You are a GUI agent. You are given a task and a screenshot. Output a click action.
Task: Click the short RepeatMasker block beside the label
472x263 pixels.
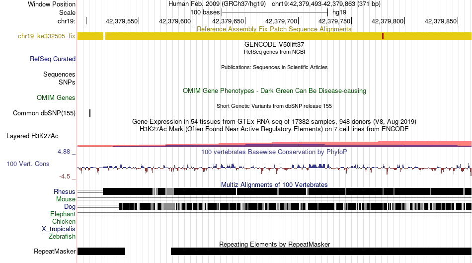coord(101,251)
